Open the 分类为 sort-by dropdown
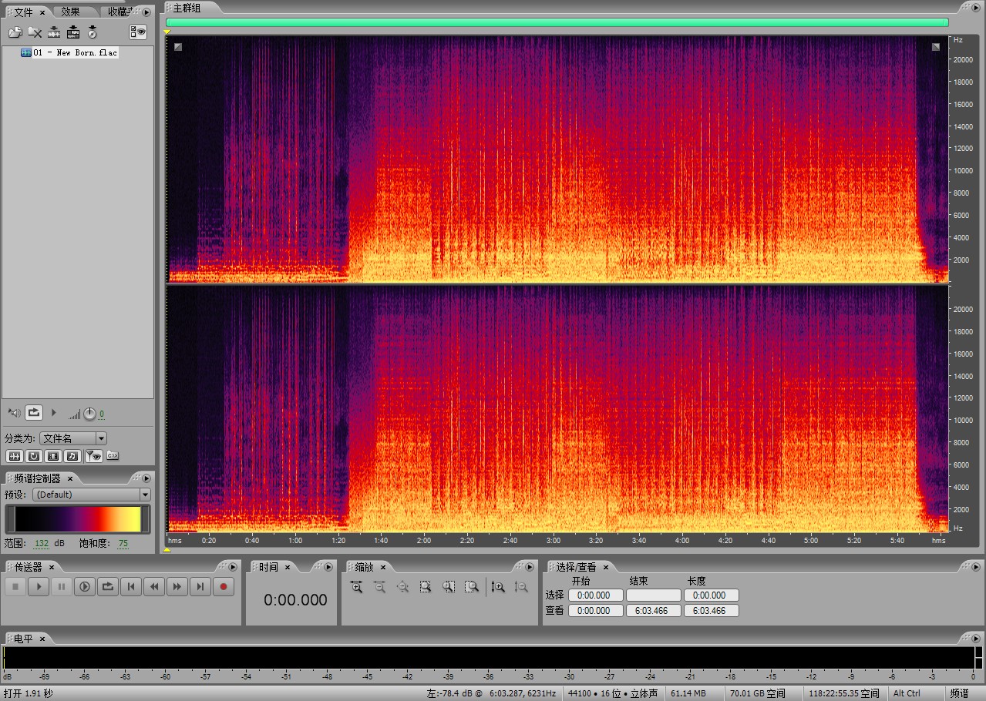Image resolution: width=986 pixels, height=701 pixels. [x=101, y=438]
